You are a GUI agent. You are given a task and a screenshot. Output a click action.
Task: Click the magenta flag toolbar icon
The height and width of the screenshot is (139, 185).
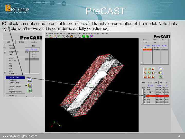(91, 37)
